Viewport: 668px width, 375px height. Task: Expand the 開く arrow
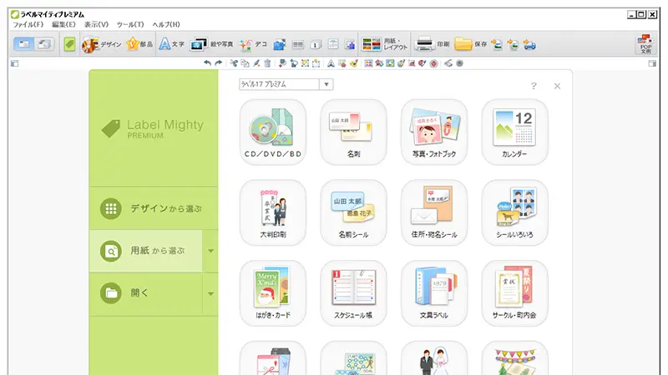click(211, 294)
